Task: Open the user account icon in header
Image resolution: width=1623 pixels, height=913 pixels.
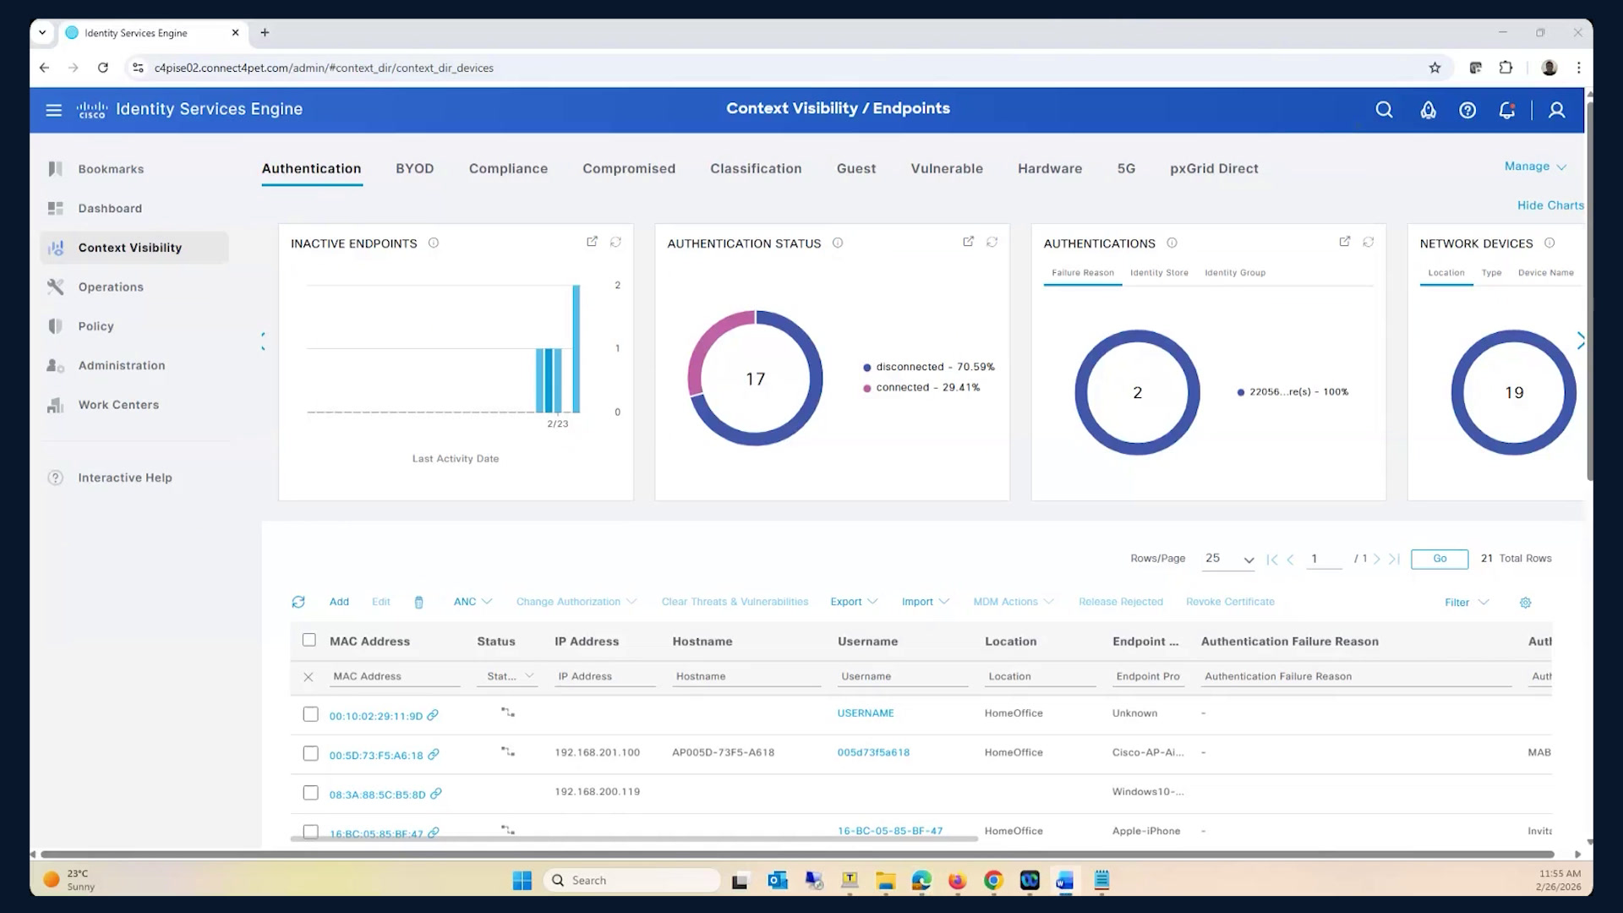Action: tap(1556, 110)
